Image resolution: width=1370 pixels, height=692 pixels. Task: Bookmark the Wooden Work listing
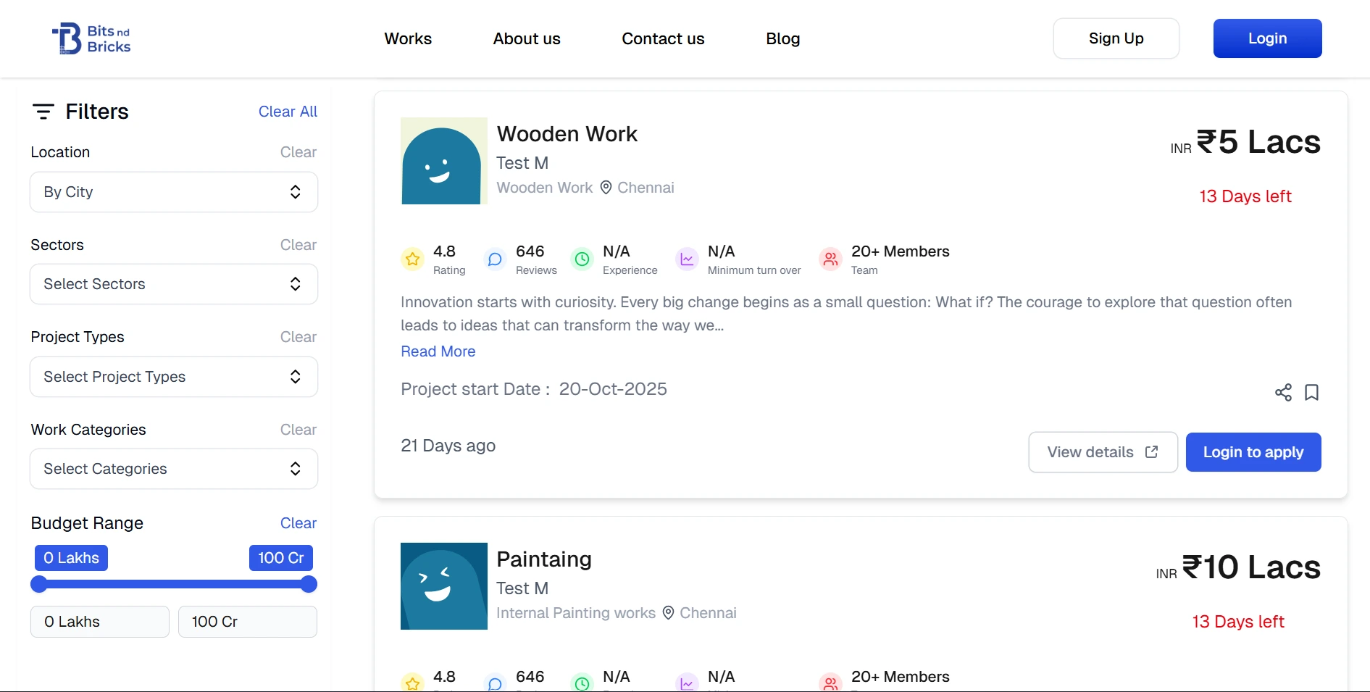(1311, 393)
